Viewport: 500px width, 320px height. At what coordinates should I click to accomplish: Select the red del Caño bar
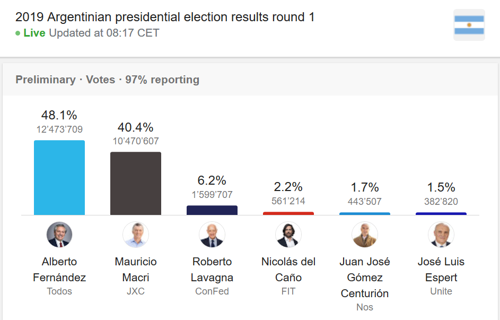[x=288, y=213]
